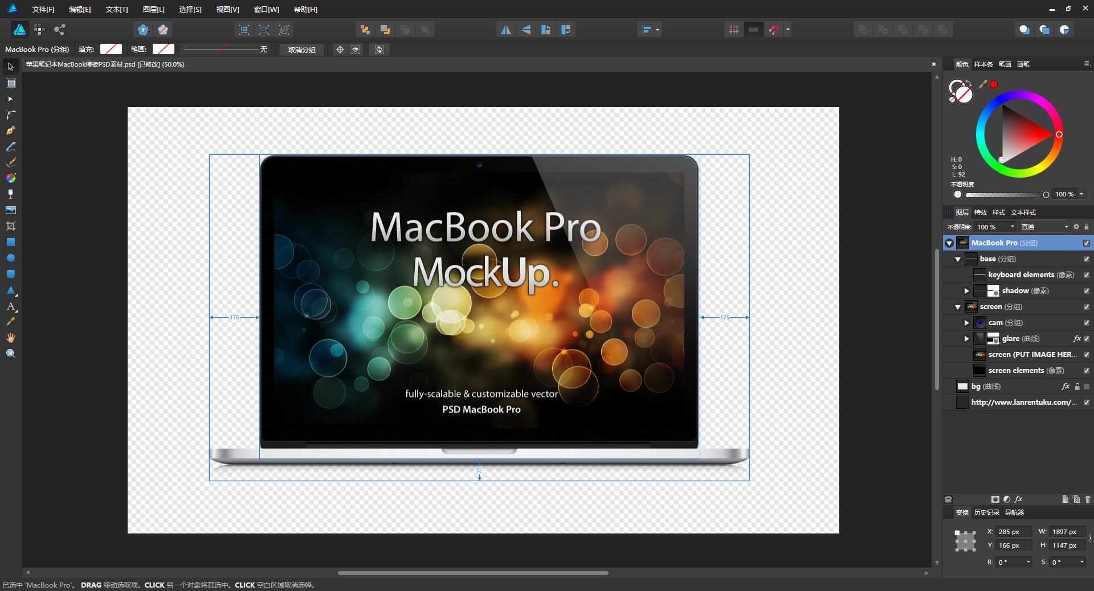1094x591 pixels.
Task: Switch to the 特效 tab
Action: 980,212
